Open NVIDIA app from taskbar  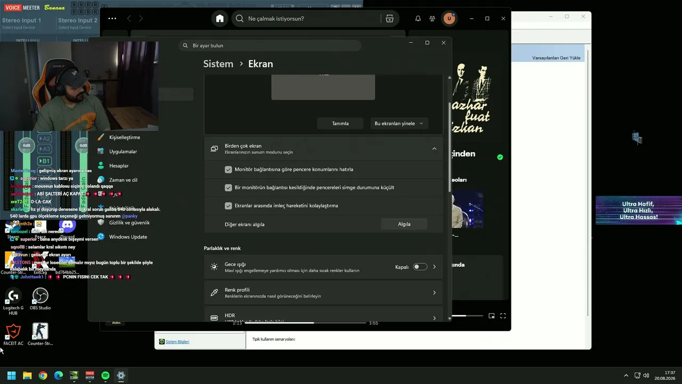pos(74,375)
